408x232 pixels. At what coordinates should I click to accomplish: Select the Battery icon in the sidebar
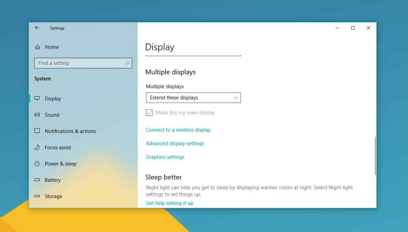tap(37, 180)
